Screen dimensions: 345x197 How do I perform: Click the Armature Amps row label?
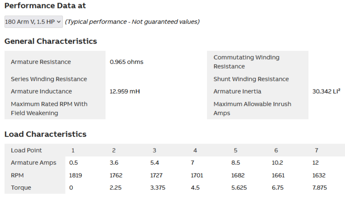[x=33, y=163]
